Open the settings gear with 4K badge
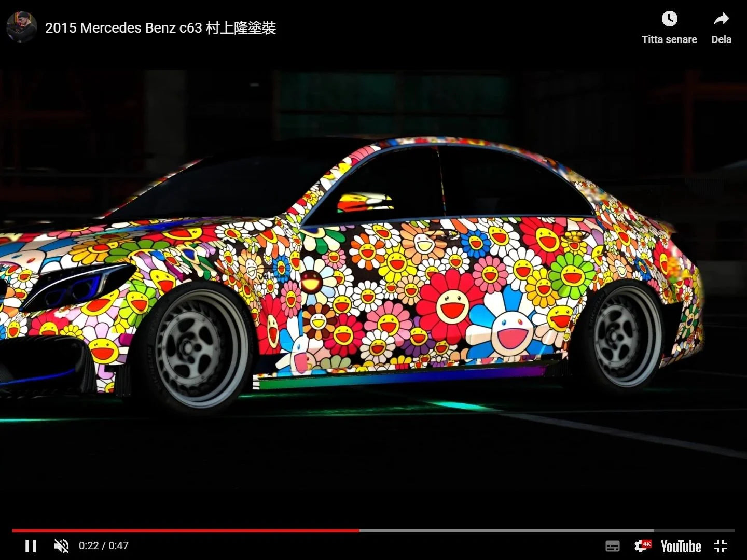This screenshot has width=747, height=560. (x=642, y=546)
